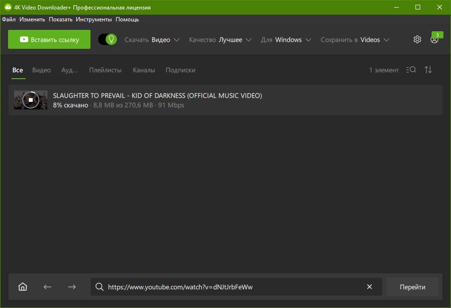Navigate forward with the right arrow

tap(72, 287)
